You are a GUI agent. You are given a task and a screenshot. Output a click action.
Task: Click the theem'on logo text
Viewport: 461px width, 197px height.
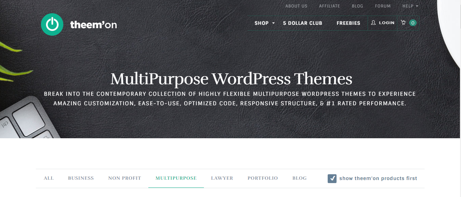tap(93, 24)
